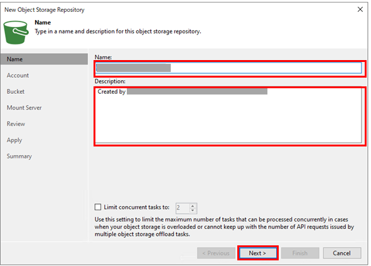Viewport: 371px width, 266px height.
Task: Click the Previous button
Action: (216, 253)
